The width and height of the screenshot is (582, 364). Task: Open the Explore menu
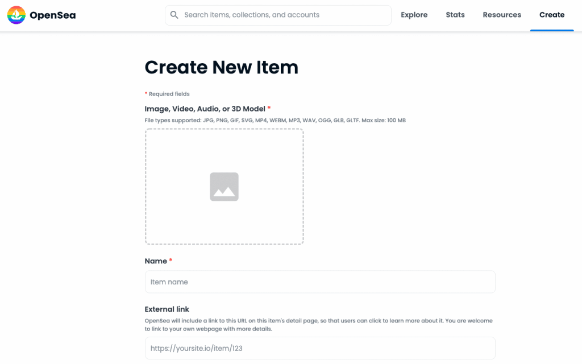click(414, 15)
